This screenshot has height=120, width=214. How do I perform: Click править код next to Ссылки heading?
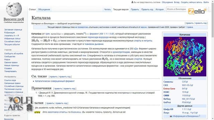click(61, 103)
